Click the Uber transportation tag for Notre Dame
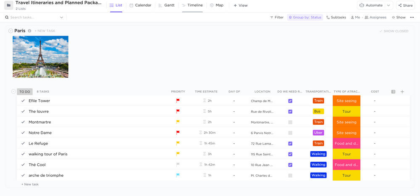The width and height of the screenshot is (420, 196). click(318, 133)
